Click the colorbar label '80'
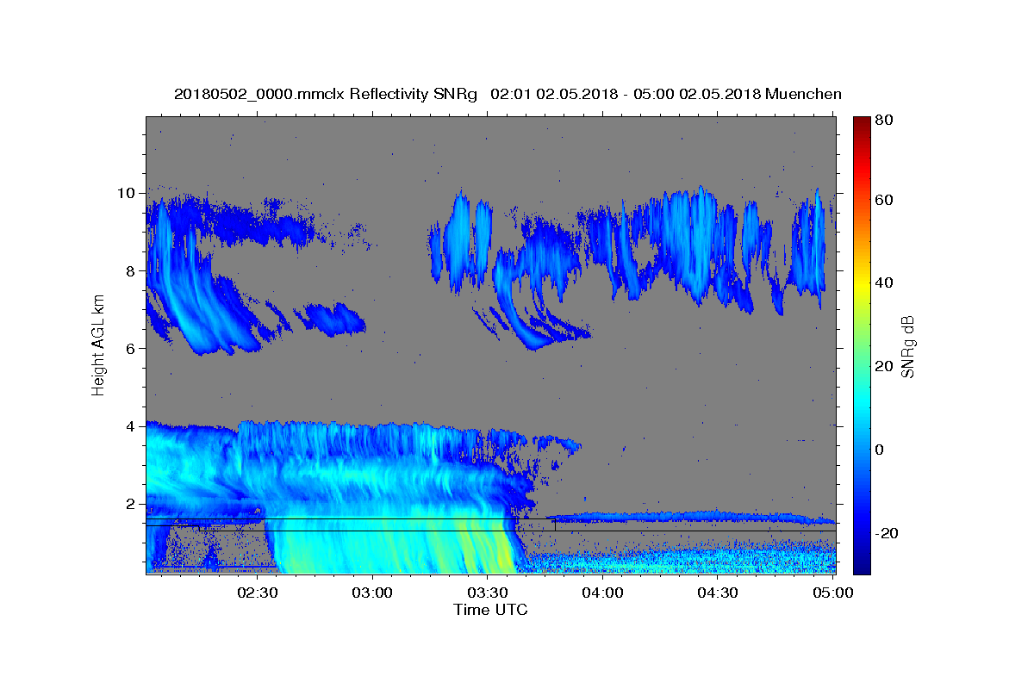 point(885,121)
